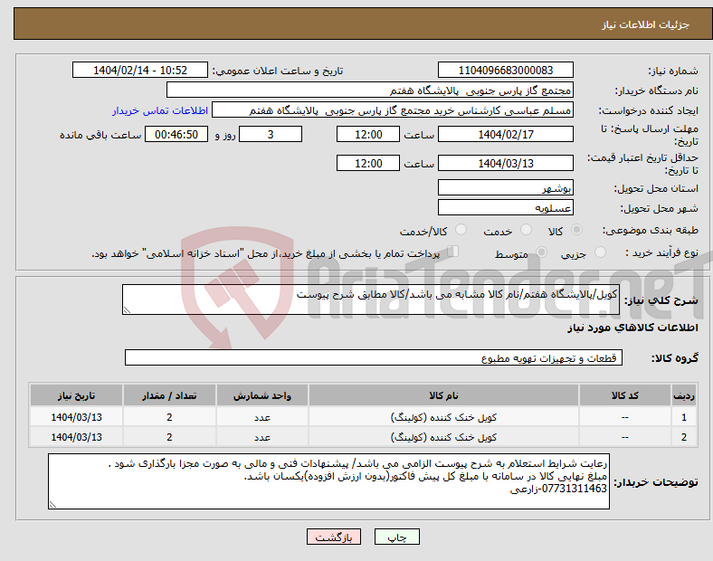713x561 pixels.
Task: Click the بازگشت (back) button
Action: (x=334, y=537)
